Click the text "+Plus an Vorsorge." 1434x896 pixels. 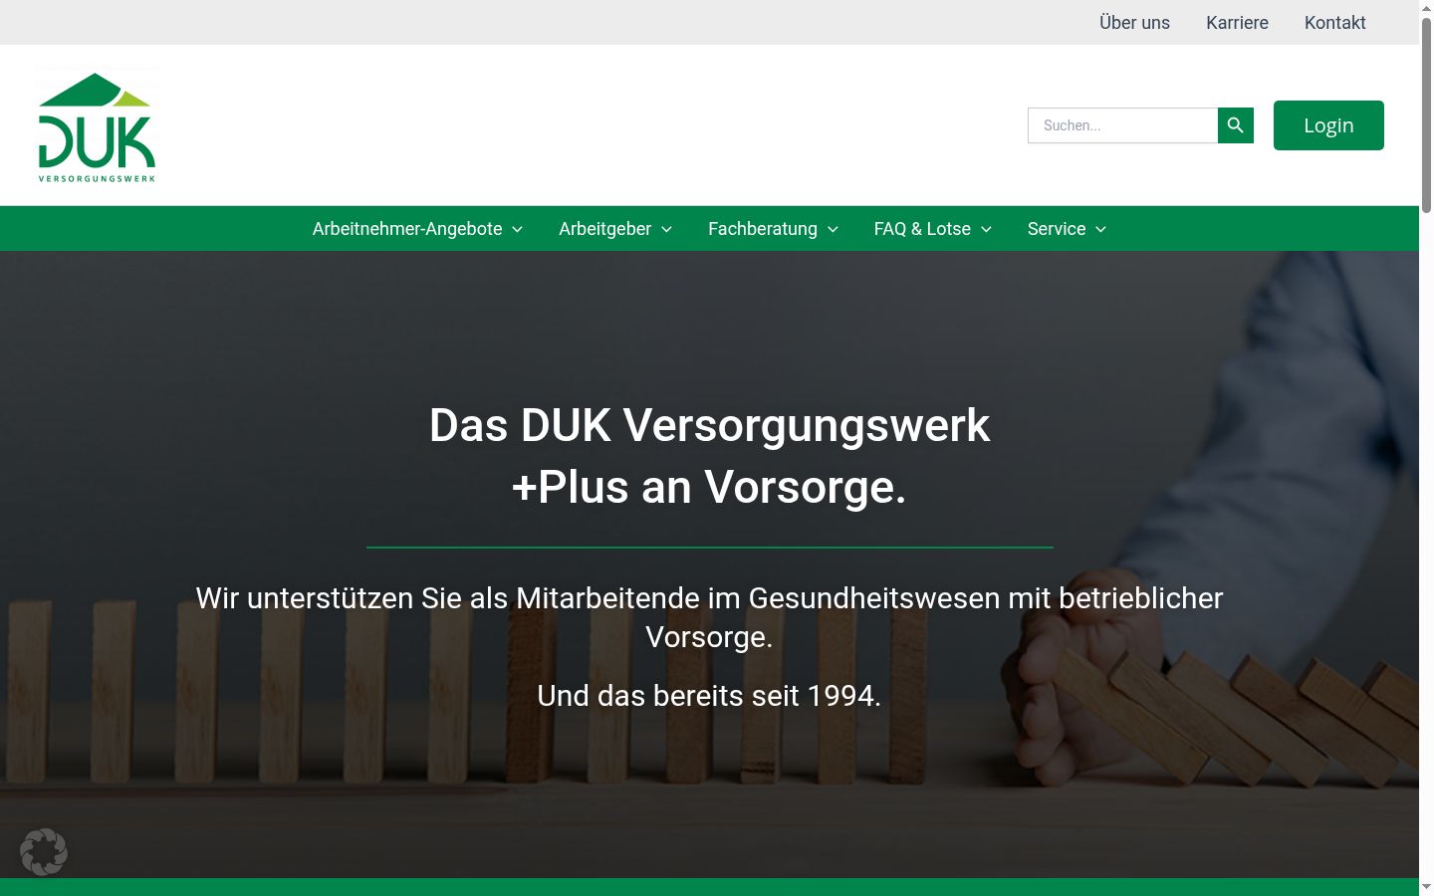click(709, 487)
